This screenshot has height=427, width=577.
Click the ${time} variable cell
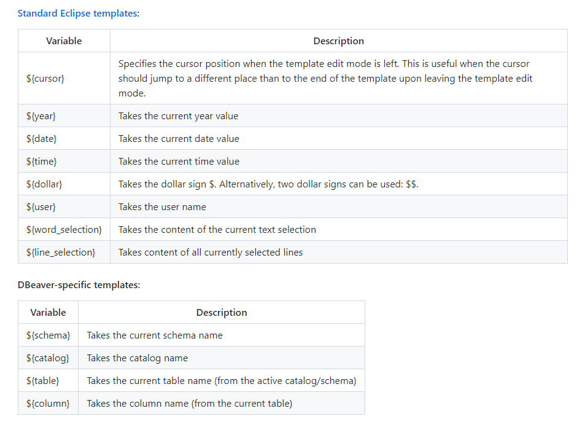tap(42, 162)
